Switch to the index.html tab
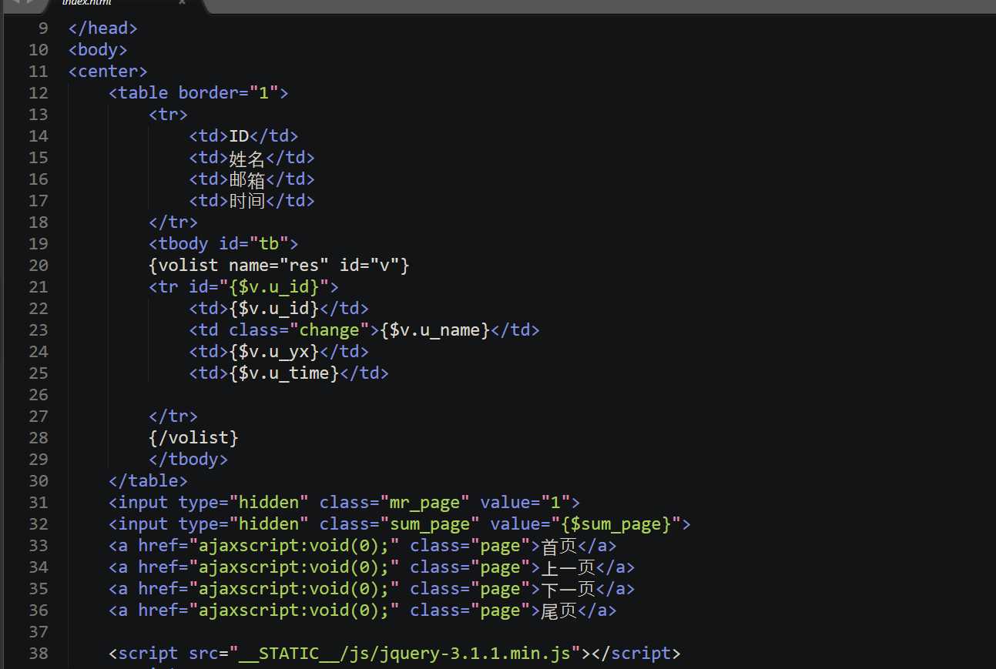This screenshot has height=669, width=996. (x=86, y=2)
